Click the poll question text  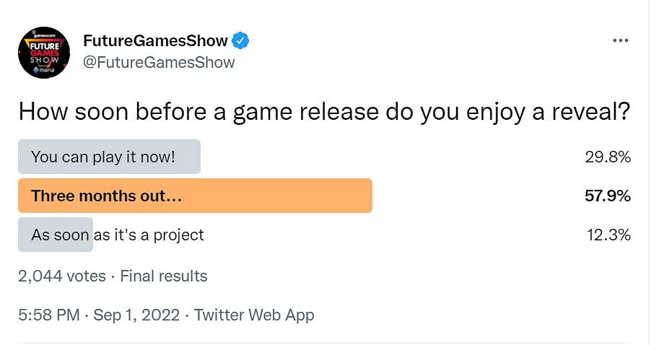click(324, 112)
